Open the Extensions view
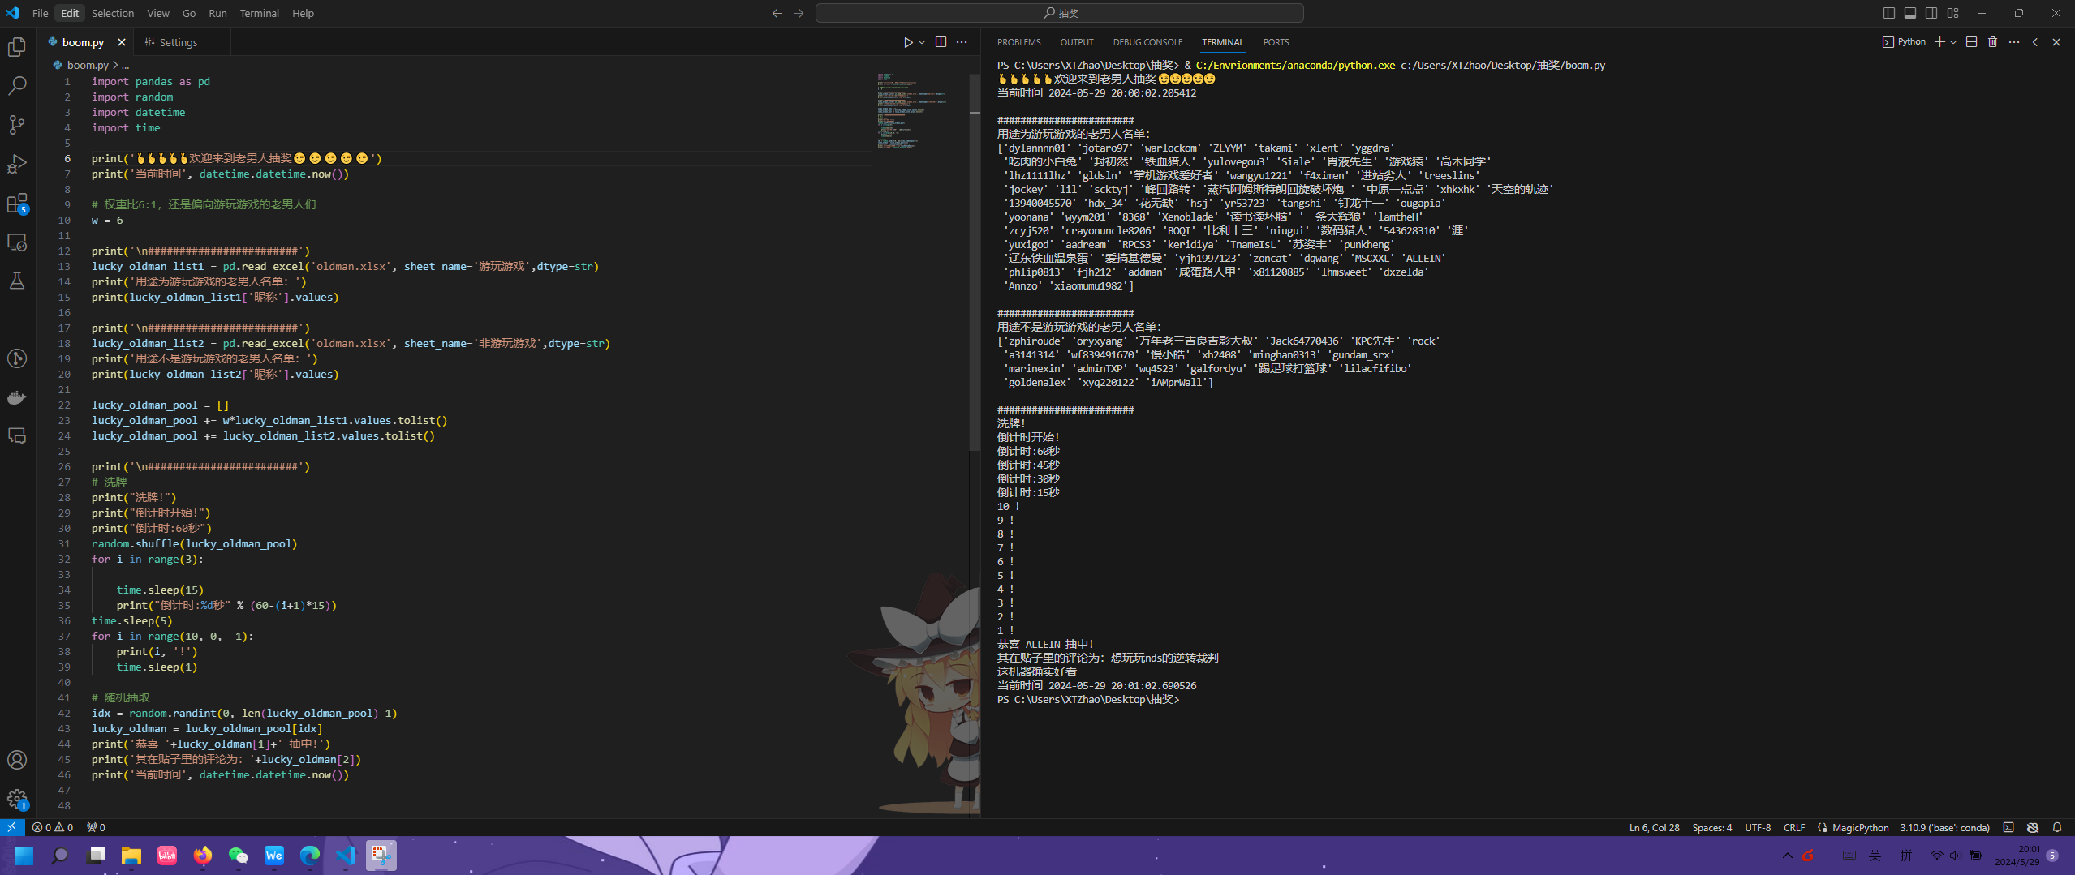Screen dimensions: 2075x875 point(17,203)
